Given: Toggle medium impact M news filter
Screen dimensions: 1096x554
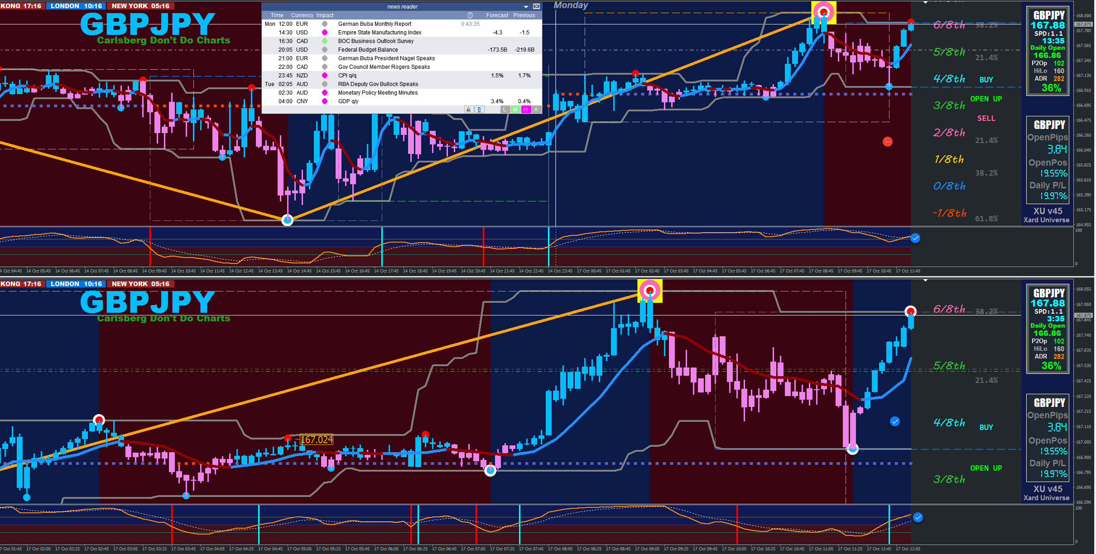Looking at the screenshot, I should point(515,110).
